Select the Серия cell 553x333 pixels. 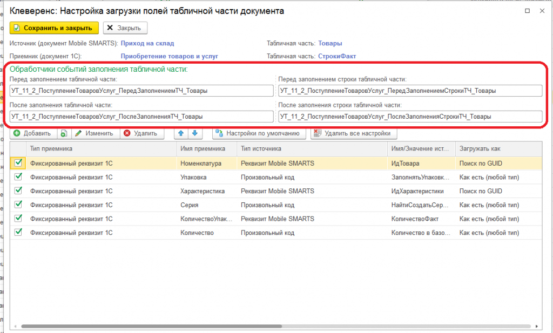[207, 205]
